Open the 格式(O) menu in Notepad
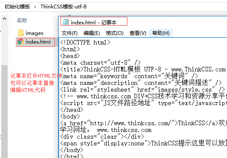Image resolution: width=227 pixels, height=158 pixels. tap(114, 33)
